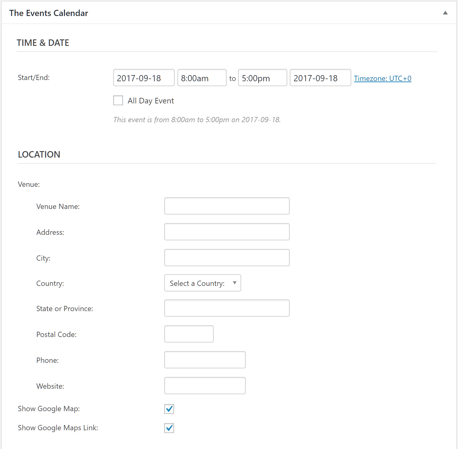The height and width of the screenshot is (449, 458).
Task: Enable the All Day Event checkbox
Action: coord(118,101)
